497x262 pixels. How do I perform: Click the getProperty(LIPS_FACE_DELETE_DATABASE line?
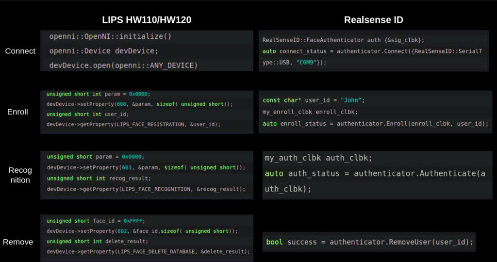click(148, 251)
